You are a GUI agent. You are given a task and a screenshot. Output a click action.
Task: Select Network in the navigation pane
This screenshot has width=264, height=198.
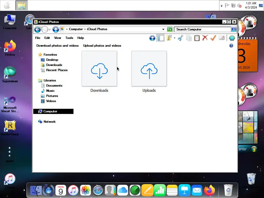pyautogui.click(x=49, y=122)
